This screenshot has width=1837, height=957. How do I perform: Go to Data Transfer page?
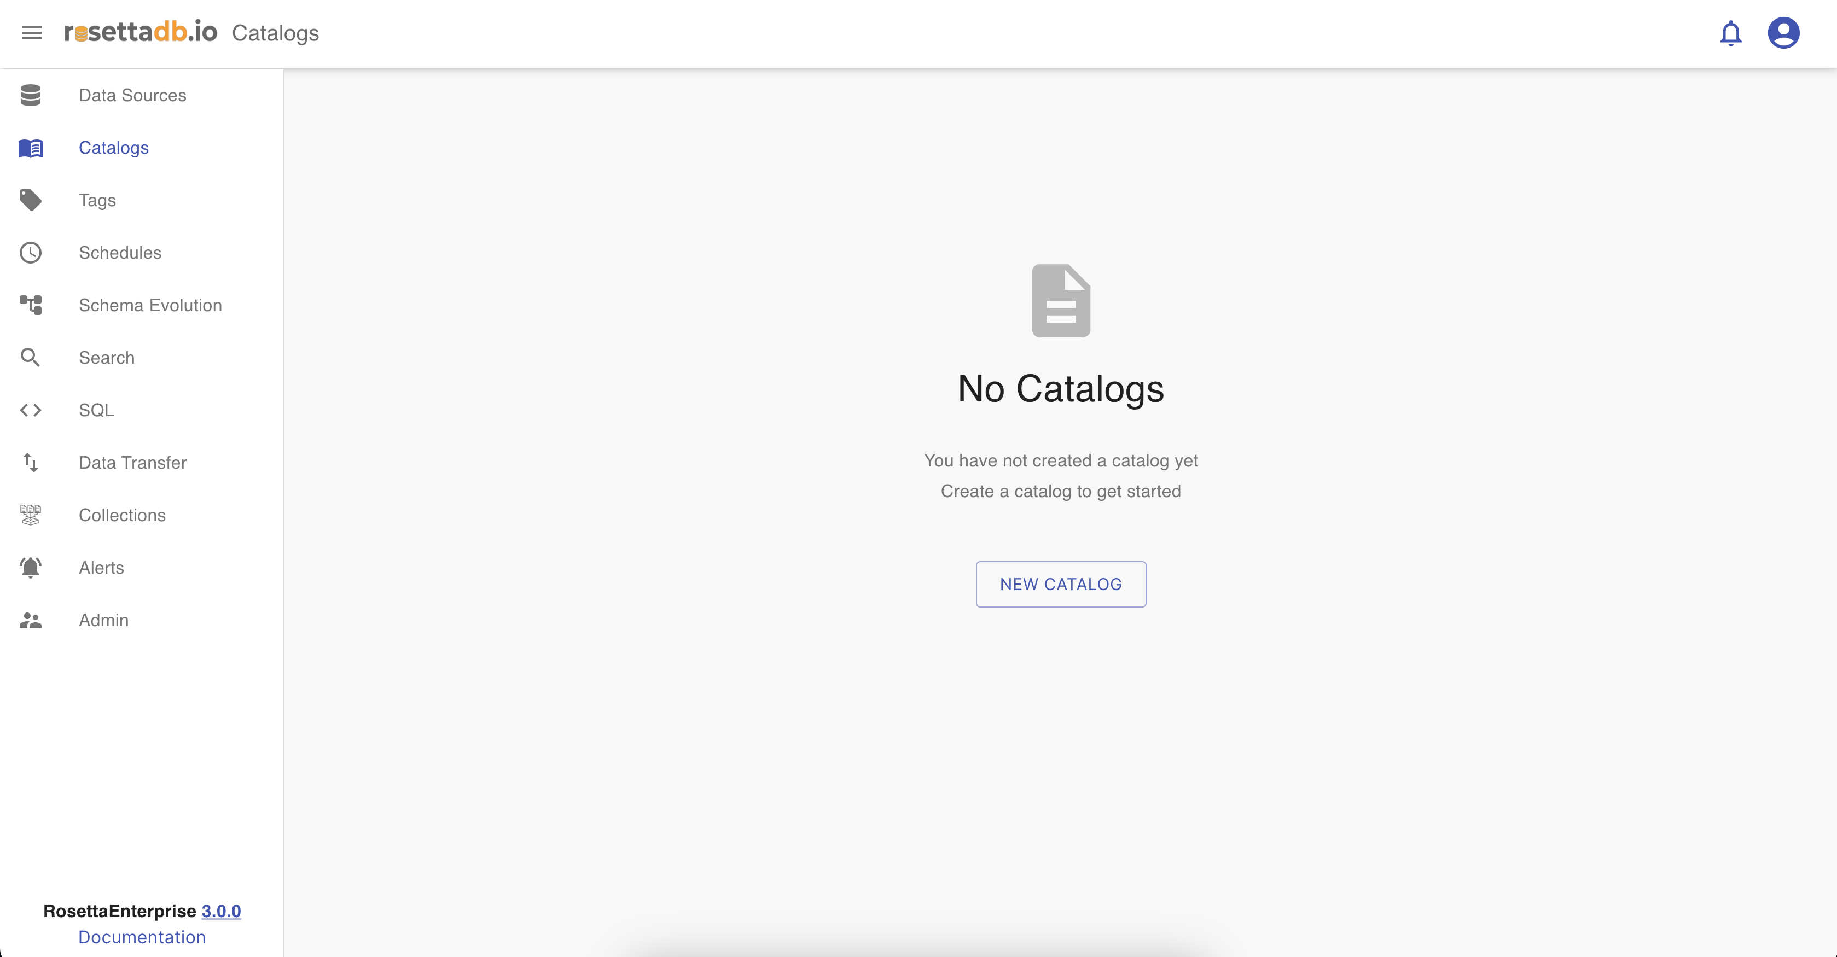(x=132, y=463)
